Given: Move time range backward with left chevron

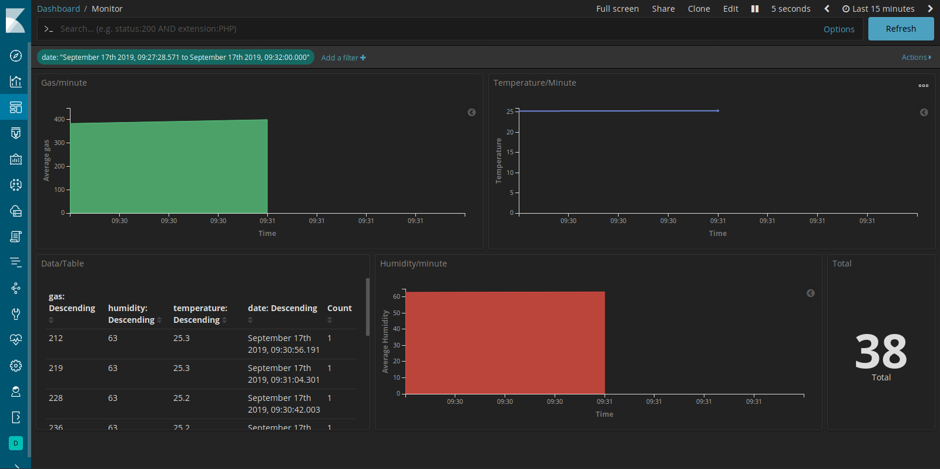Looking at the screenshot, I should pyautogui.click(x=827, y=9).
